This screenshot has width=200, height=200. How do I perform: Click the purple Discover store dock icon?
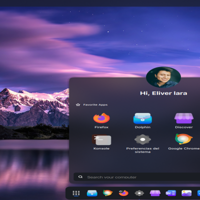[x=155, y=193]
